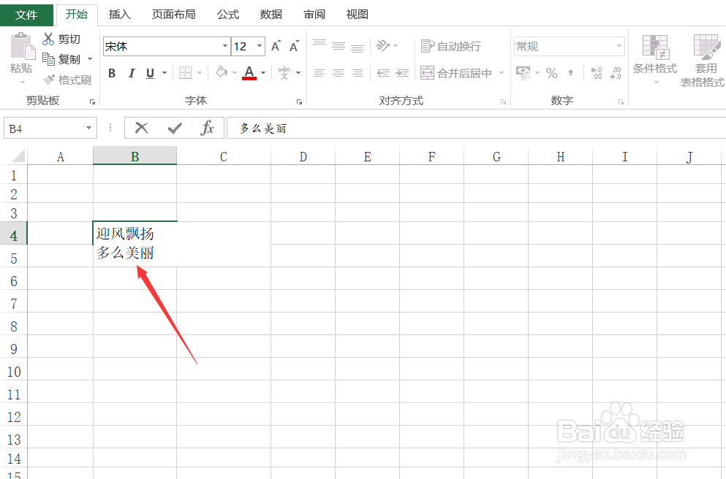The height and width of the screenshot is (479, 726).
Task: Apply accounting number format icon
Action: 523,72
